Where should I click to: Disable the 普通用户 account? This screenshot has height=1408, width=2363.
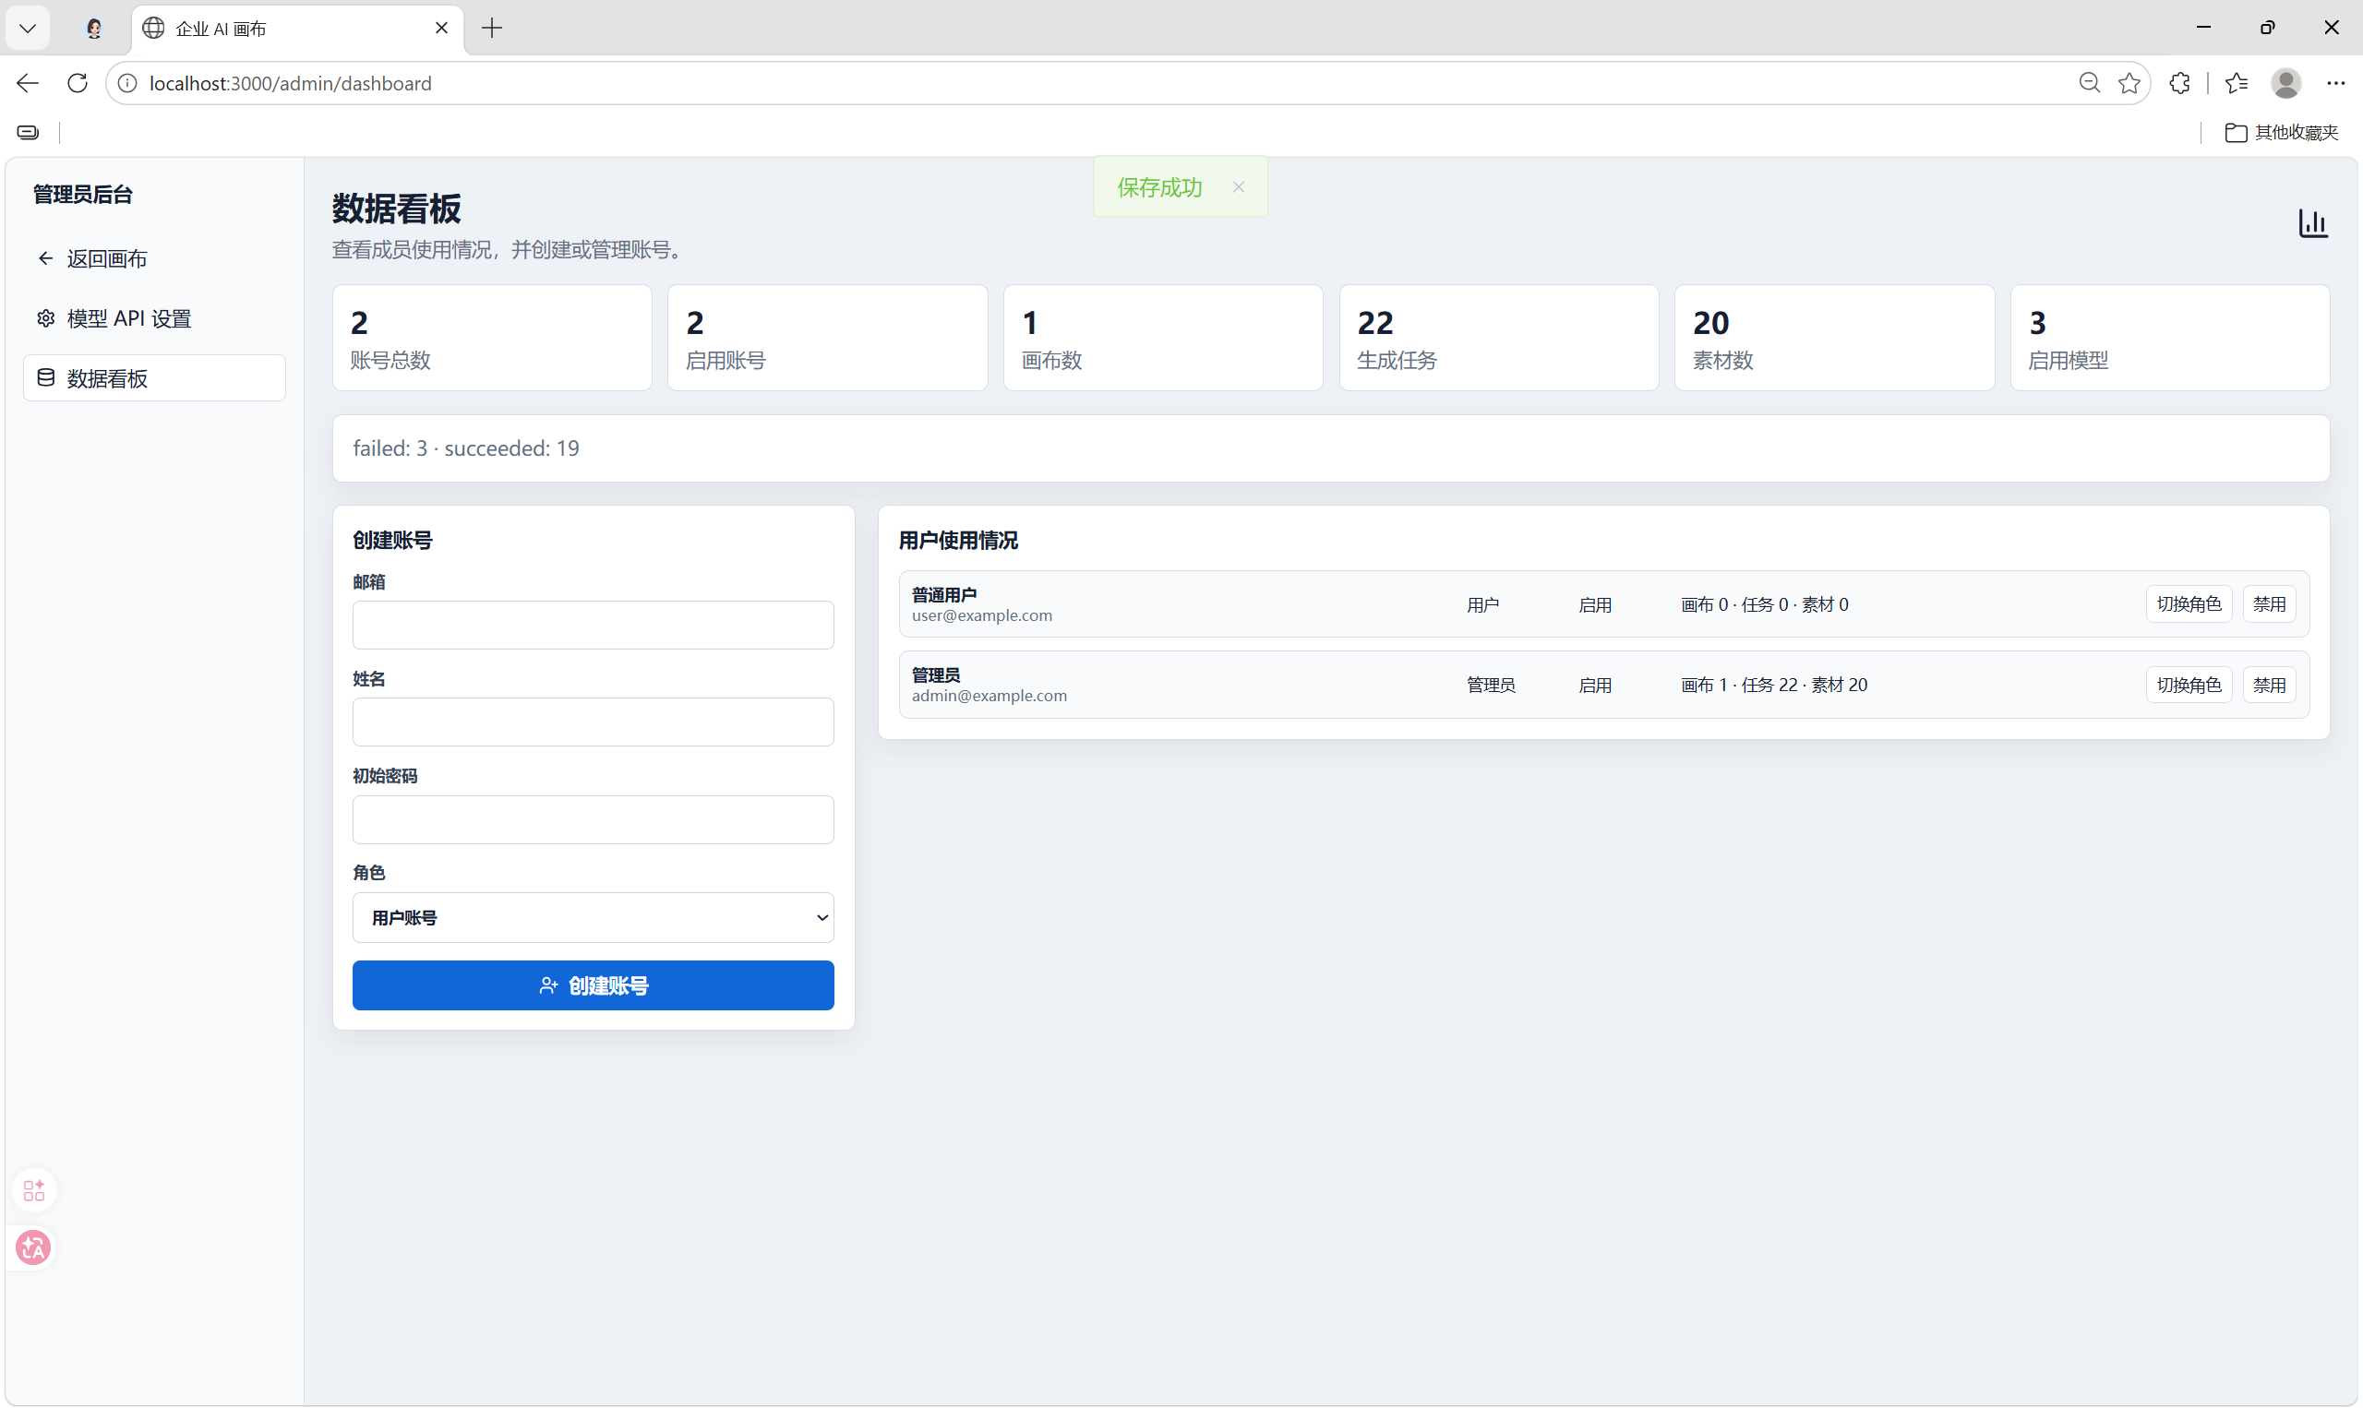(2268, 604)
